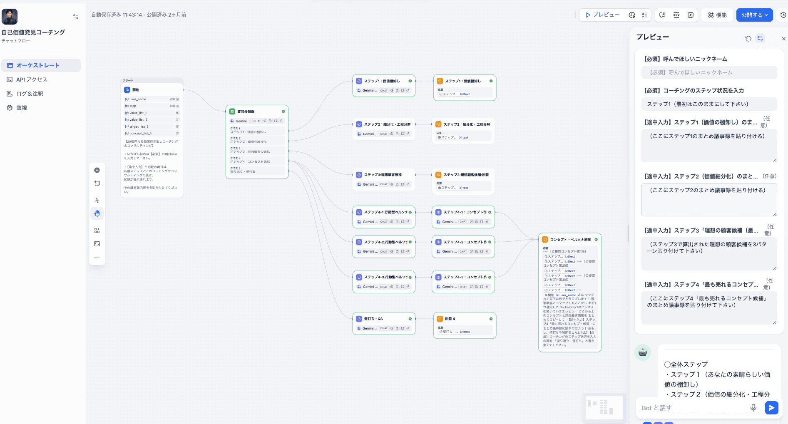Go to ログ＆注釈 in the sidebar
This screenshot has height=424, width=788.
coord(30,94)
